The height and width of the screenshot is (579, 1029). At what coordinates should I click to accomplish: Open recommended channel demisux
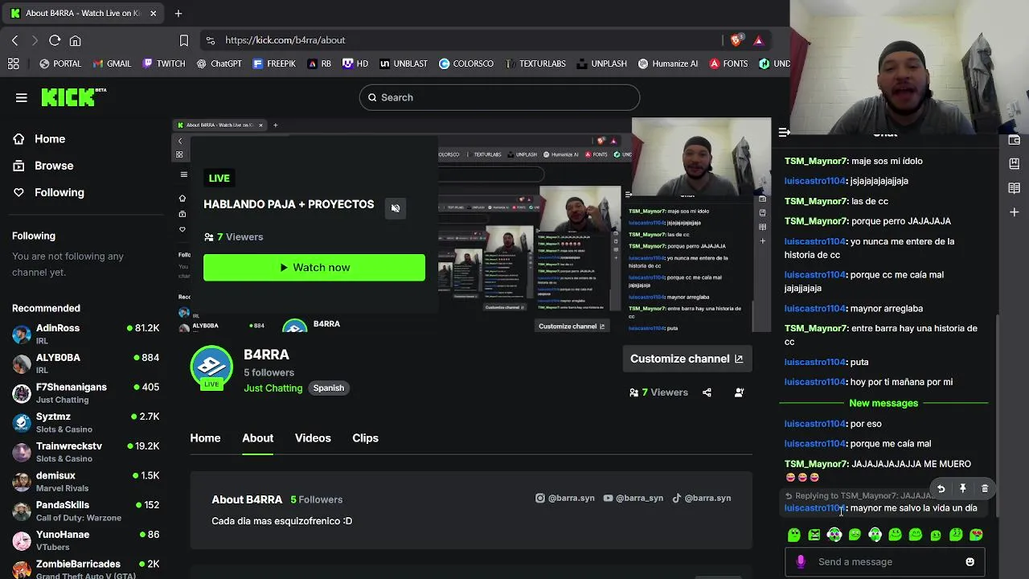pyautogui.click(x=86, y=482)
